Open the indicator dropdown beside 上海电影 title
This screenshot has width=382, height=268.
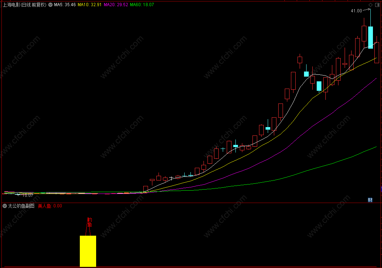pos(50,5)
